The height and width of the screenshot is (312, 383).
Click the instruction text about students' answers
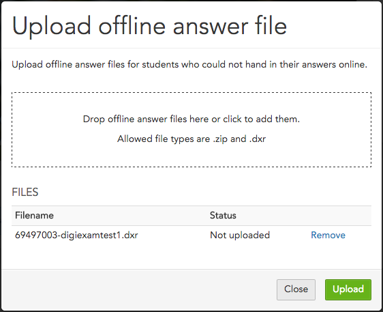pos(189,65)
